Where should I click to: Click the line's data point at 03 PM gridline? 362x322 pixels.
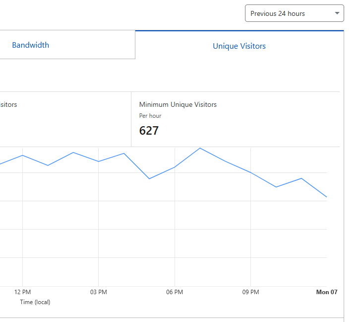pos(99,161)
